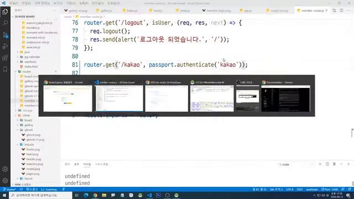Open the Edit menu in menu bar
This screenshot has width=354, height=199.
[26, 3]
